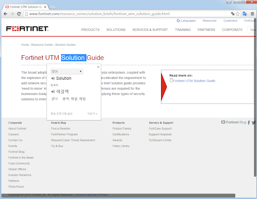Image resolution: width=257 pixels, height=199 pixels.
Task: Open Press Room link
Action: (x=16, y=187)
